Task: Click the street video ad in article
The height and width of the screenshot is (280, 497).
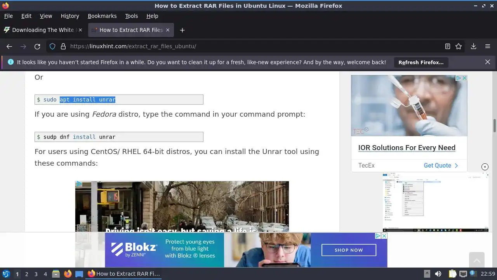Action: tap(182, 206)
